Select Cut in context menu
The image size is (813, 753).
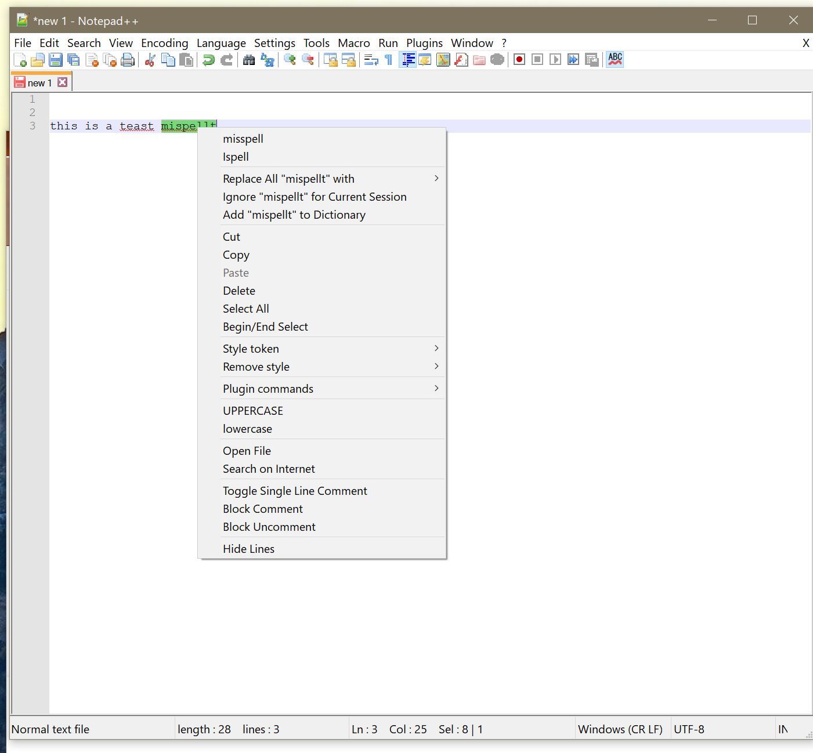coord(322,237)
